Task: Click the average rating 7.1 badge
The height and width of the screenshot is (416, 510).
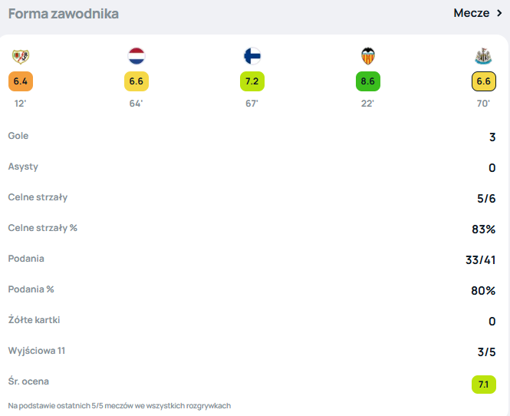Action: 484,385
